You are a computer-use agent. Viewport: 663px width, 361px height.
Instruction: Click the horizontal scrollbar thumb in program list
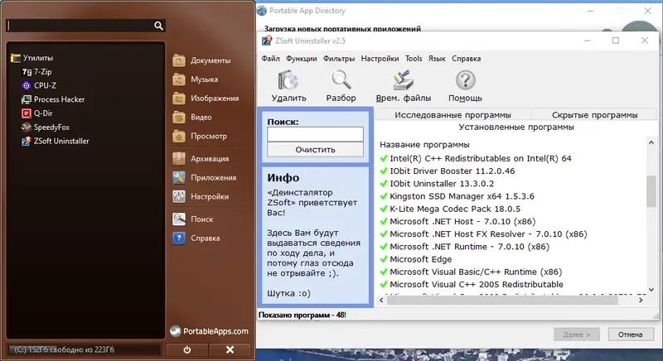click(x=502, y=301)
